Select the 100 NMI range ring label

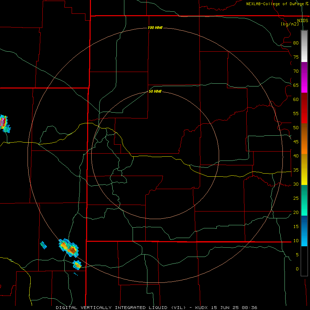coord(155,28)
